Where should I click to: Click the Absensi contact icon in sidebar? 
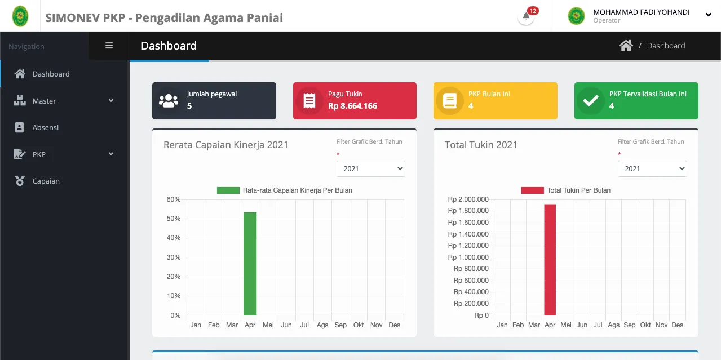coord(20,127)
